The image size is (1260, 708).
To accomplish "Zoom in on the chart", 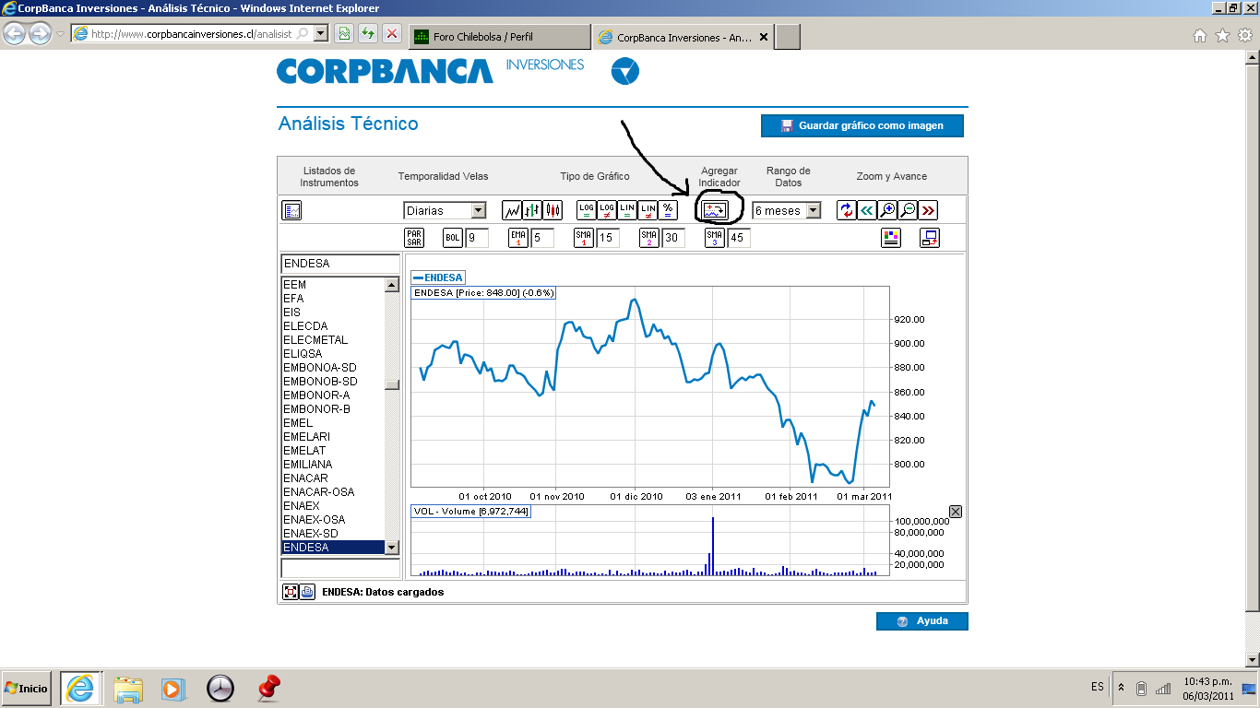I will tap(887, 210).
